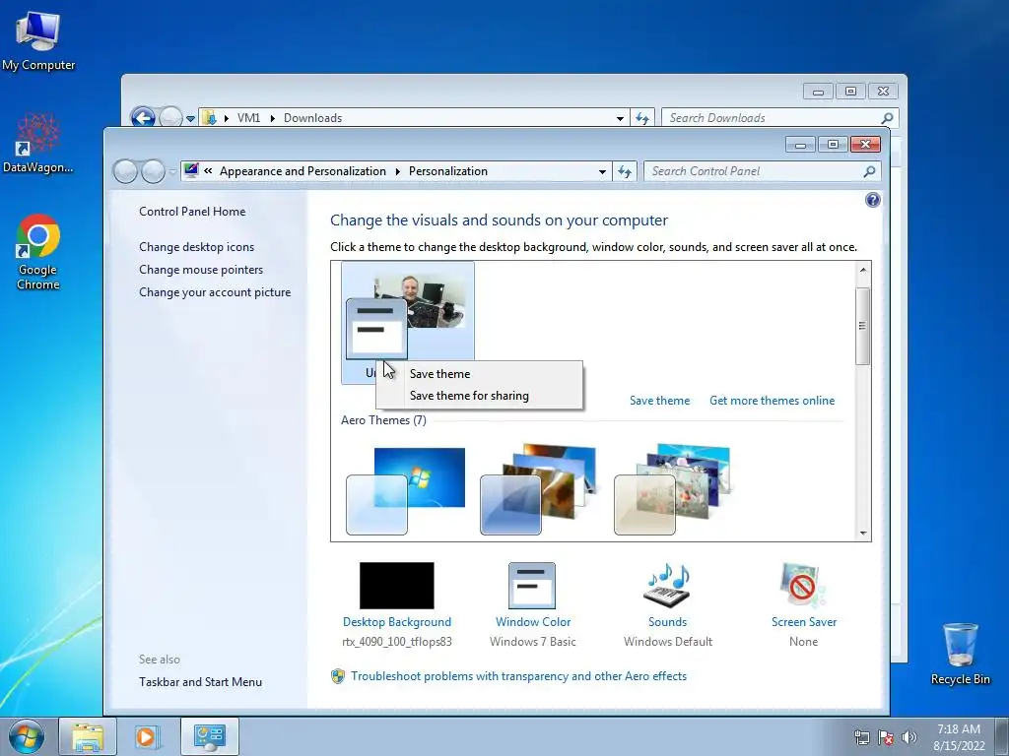1009x756 pixels.
Task: Open the Control Panel address bar dropdown
Action: 602,171
